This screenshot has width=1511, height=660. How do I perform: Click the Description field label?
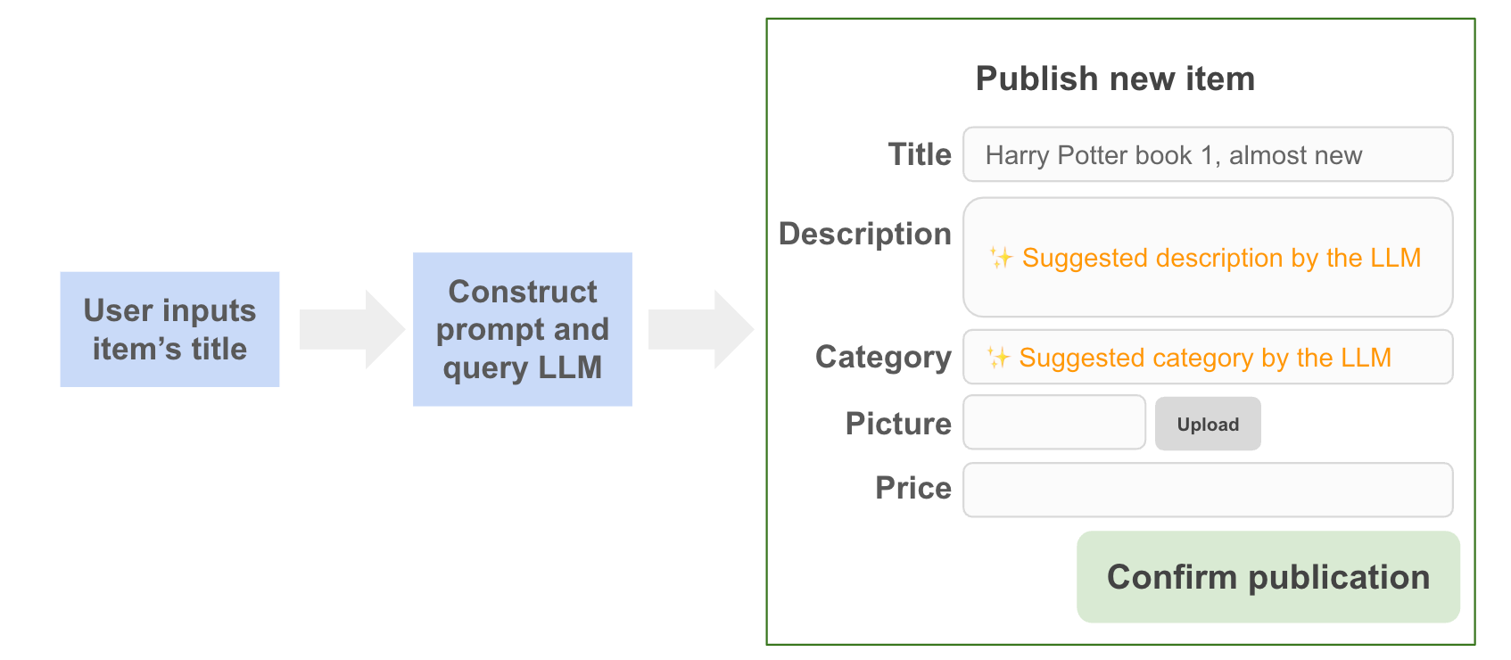point(864,234)
